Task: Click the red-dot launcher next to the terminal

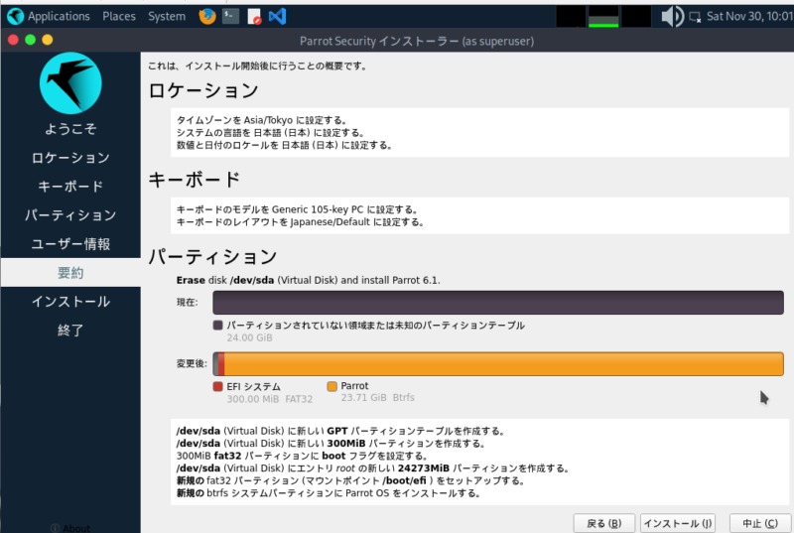Action: coord(254,16)
